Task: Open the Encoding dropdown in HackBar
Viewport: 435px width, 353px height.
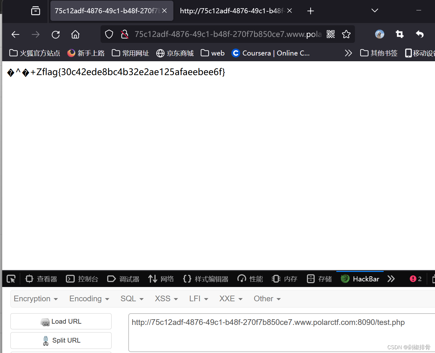Action: click(89, 298)
